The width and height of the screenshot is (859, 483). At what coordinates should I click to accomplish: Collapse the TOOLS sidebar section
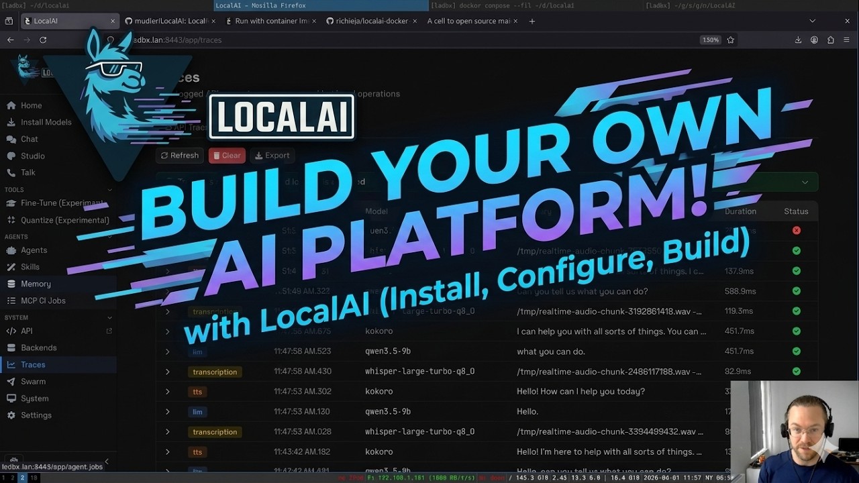click(110, 190)
